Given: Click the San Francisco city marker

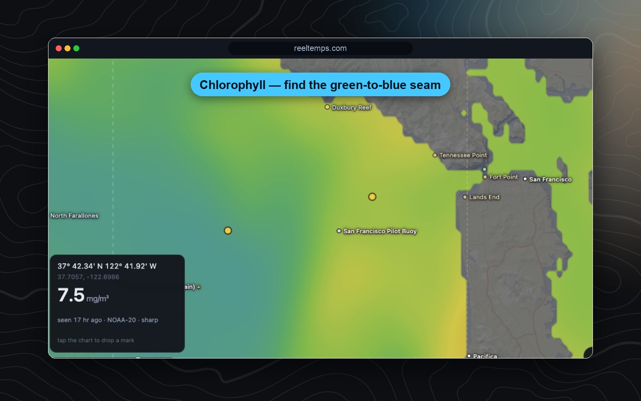Looking at the screenshot, I should click(x=525, y=179).
